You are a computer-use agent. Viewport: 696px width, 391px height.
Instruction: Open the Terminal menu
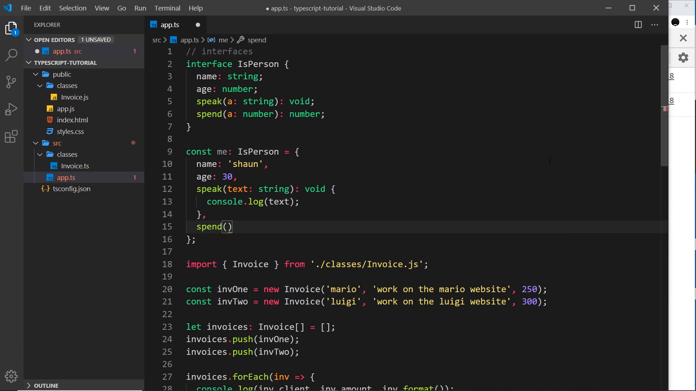click(x=167, y=8)
